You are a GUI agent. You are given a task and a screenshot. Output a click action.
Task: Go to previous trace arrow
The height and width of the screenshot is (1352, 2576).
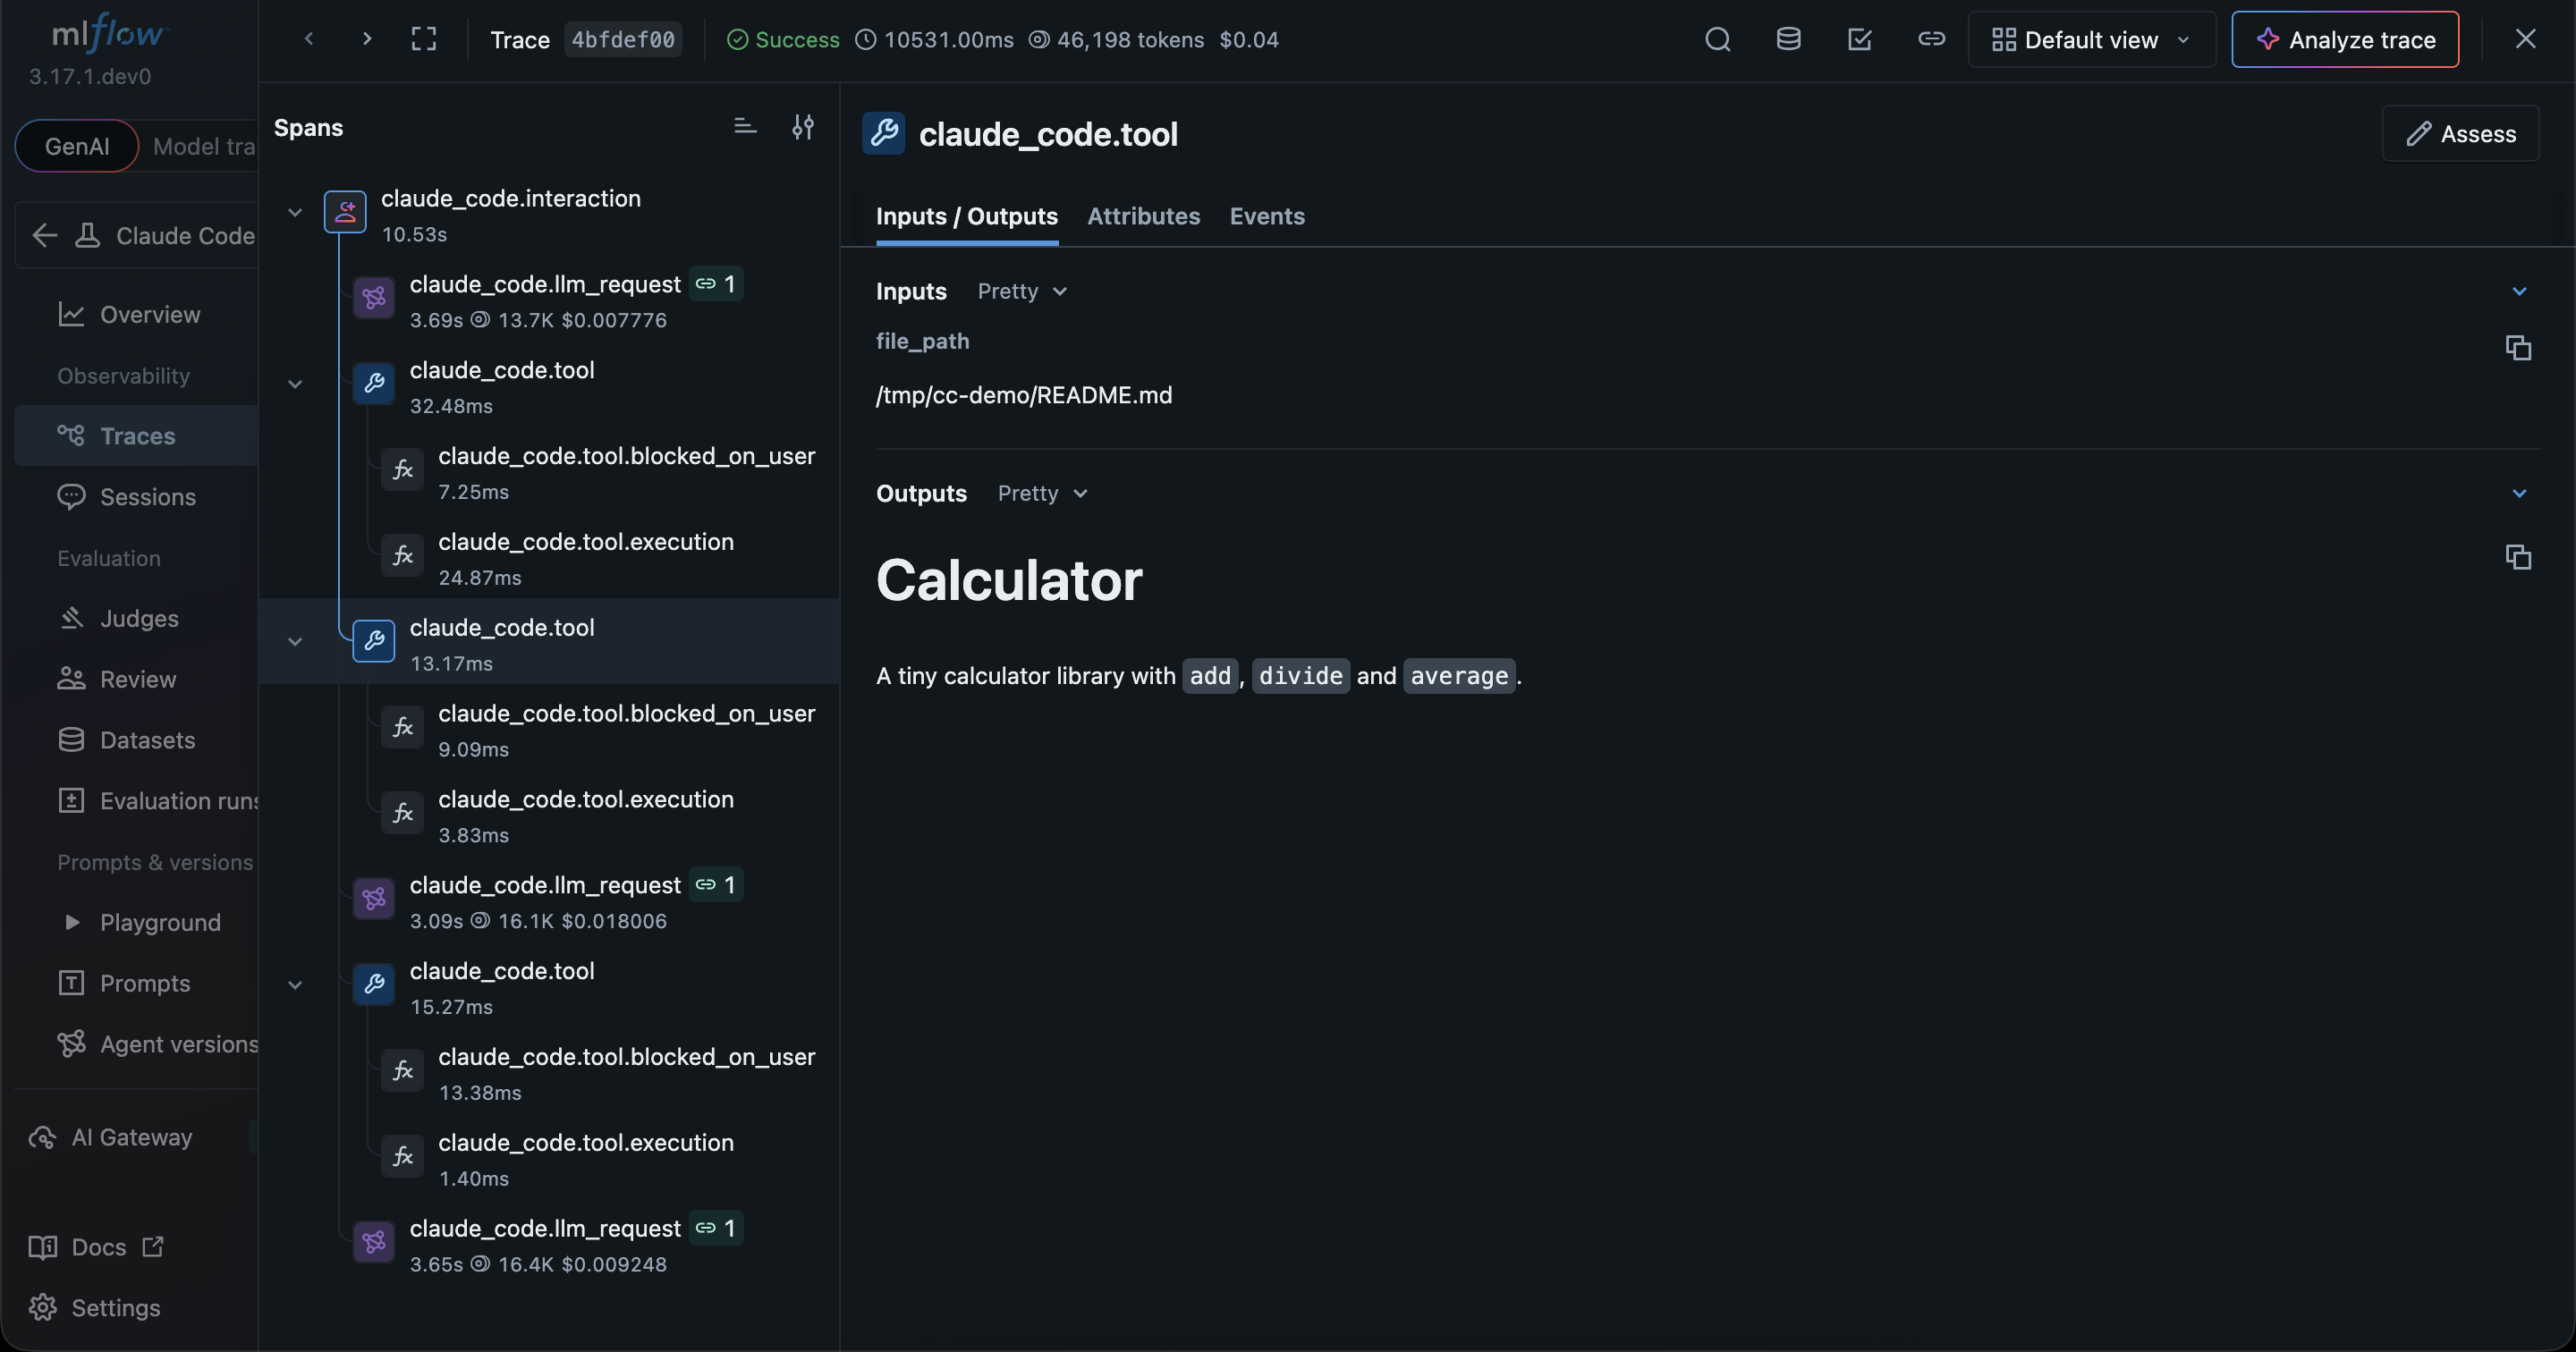pyautogui.click(x=309, y=39)
